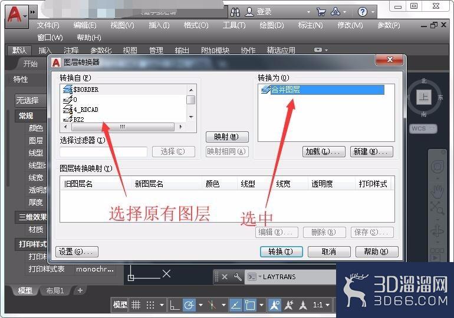Click the 新建(N)... button
The image size is (454, 318).
371,151
